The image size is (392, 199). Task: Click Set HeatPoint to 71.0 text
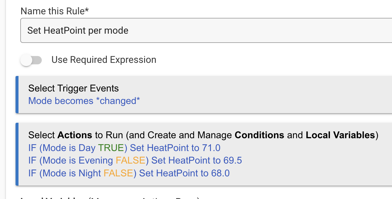coord(175,148)
